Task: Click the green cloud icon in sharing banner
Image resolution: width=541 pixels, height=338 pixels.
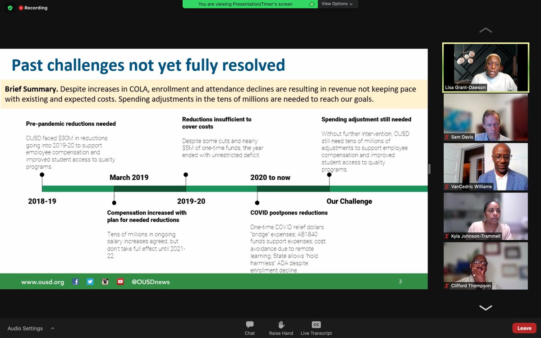Action: pyautogui.click(x=312, y=4)
